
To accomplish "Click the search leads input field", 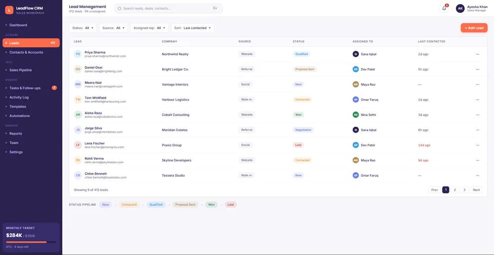I will 168,8.
